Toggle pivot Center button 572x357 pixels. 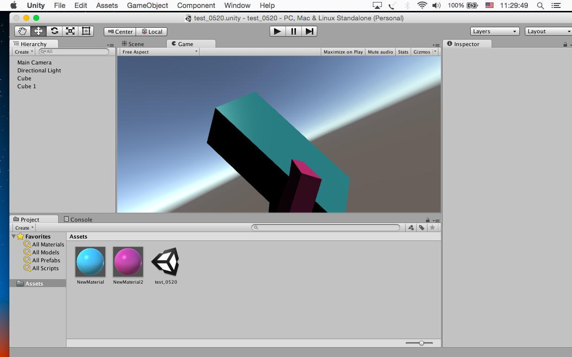[x=120, y=32]
